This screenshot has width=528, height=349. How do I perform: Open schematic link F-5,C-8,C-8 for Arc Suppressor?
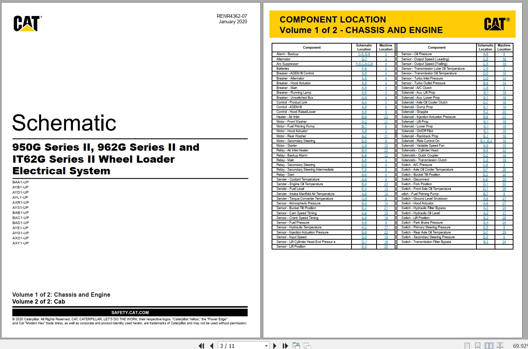(x=364, y=64)
